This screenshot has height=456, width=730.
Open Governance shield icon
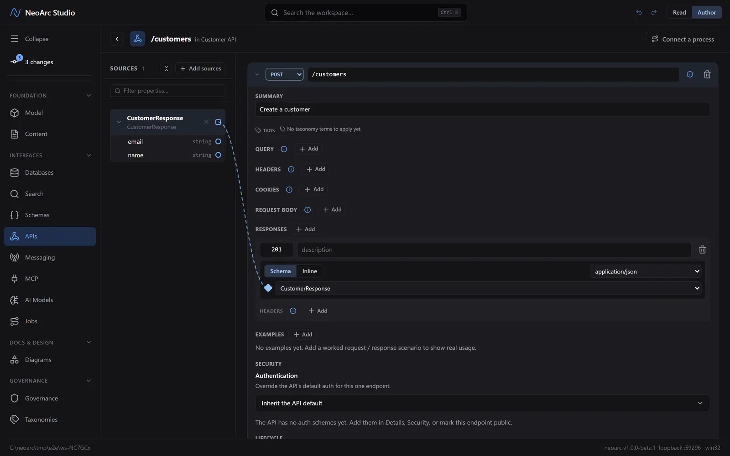[15, 398]
